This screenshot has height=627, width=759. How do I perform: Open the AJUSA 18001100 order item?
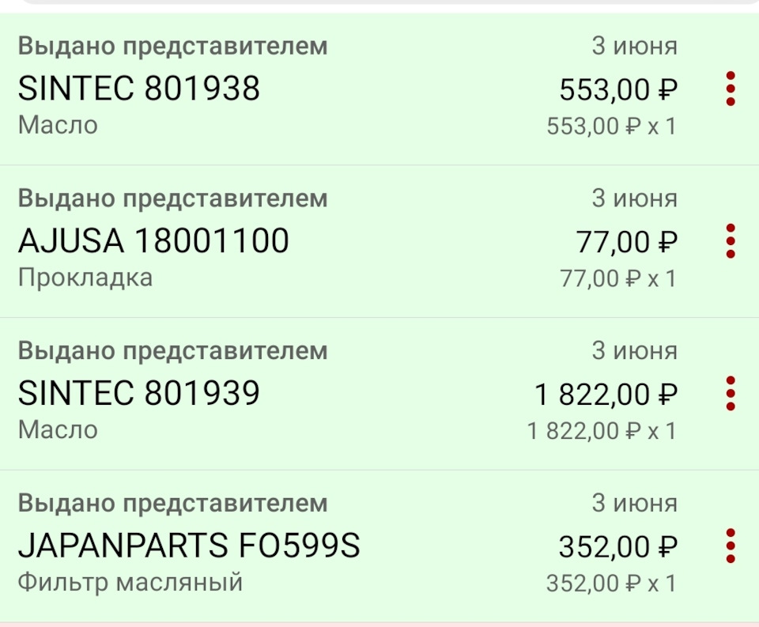pos(153,242)
